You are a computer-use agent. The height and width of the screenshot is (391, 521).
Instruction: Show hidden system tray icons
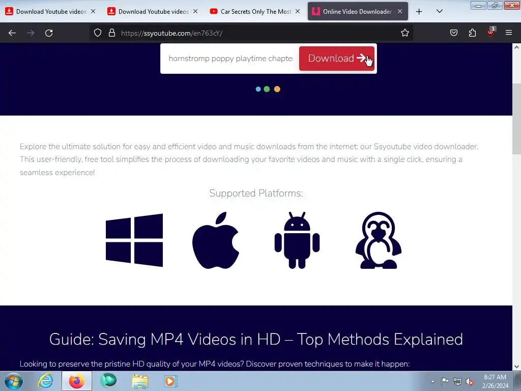[x=432, y=381]
